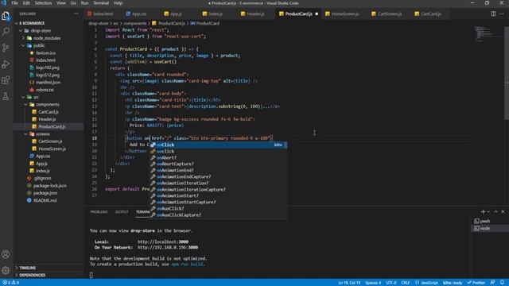
Task: Click the errors and warnings status indicator
Action: 10,283
